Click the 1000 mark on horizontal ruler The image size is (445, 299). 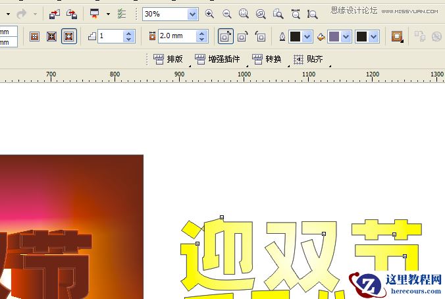coord(244,76)
